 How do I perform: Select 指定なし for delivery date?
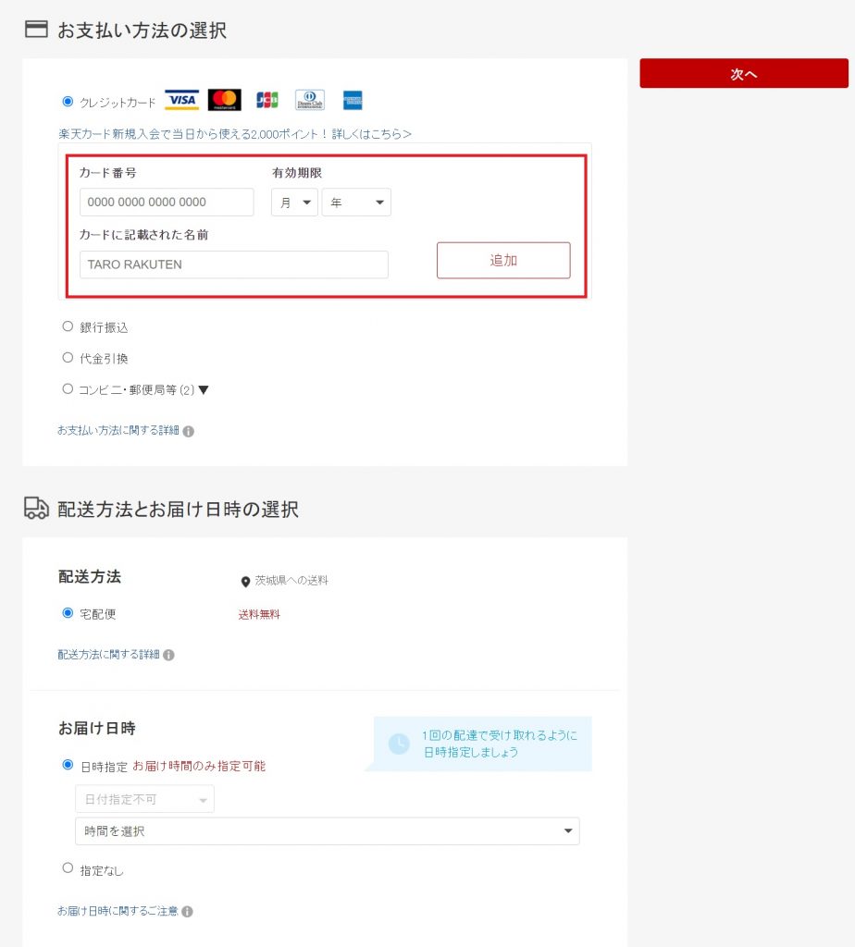click(x=68, y=868)
